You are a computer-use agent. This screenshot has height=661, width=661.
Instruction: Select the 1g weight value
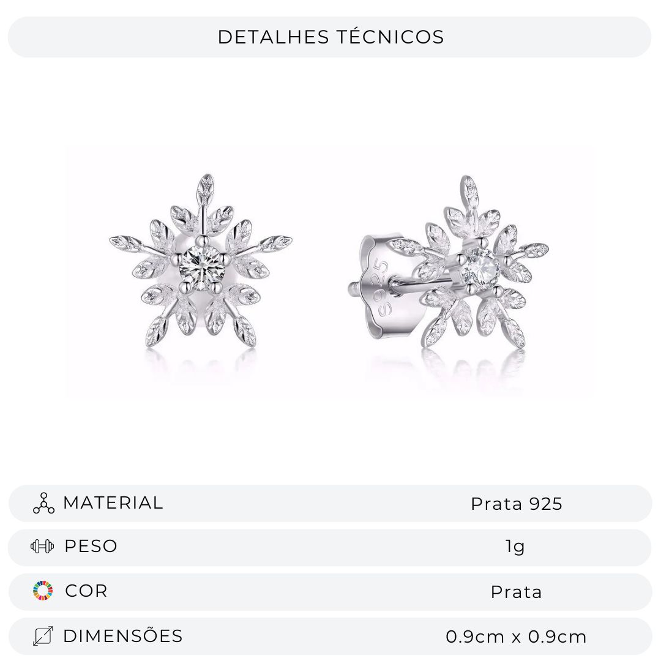click(x=515, y=547)
